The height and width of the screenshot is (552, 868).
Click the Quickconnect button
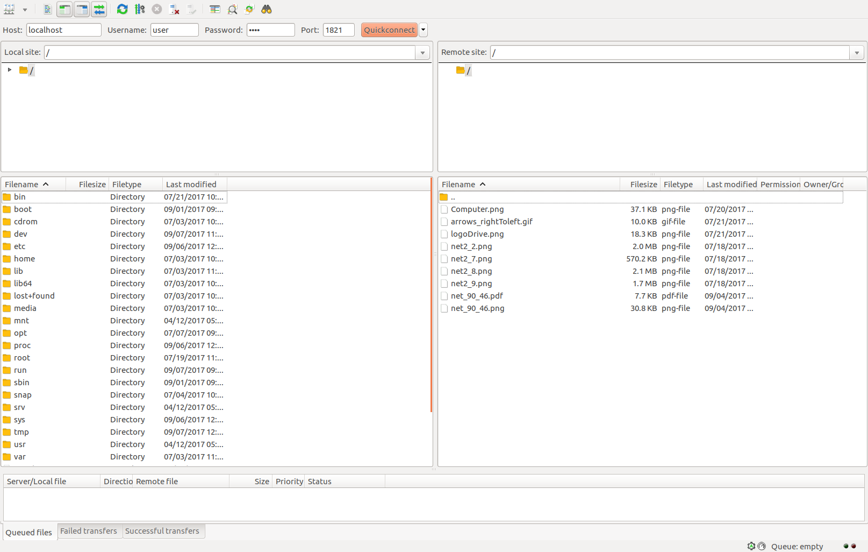pos(389,30)
